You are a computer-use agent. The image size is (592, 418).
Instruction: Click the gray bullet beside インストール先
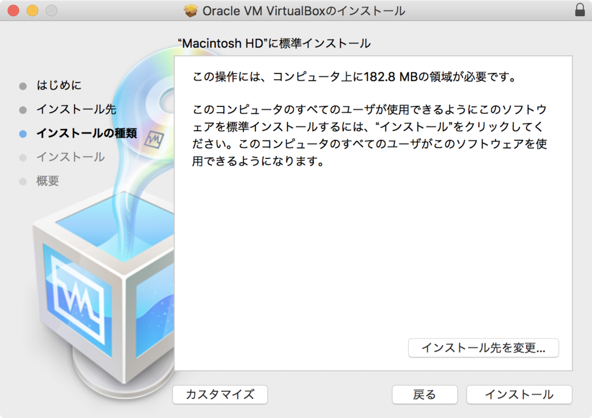coord(23,110)
